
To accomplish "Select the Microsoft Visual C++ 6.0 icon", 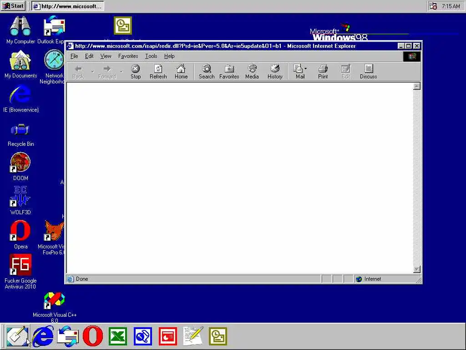I will [55, 308].
